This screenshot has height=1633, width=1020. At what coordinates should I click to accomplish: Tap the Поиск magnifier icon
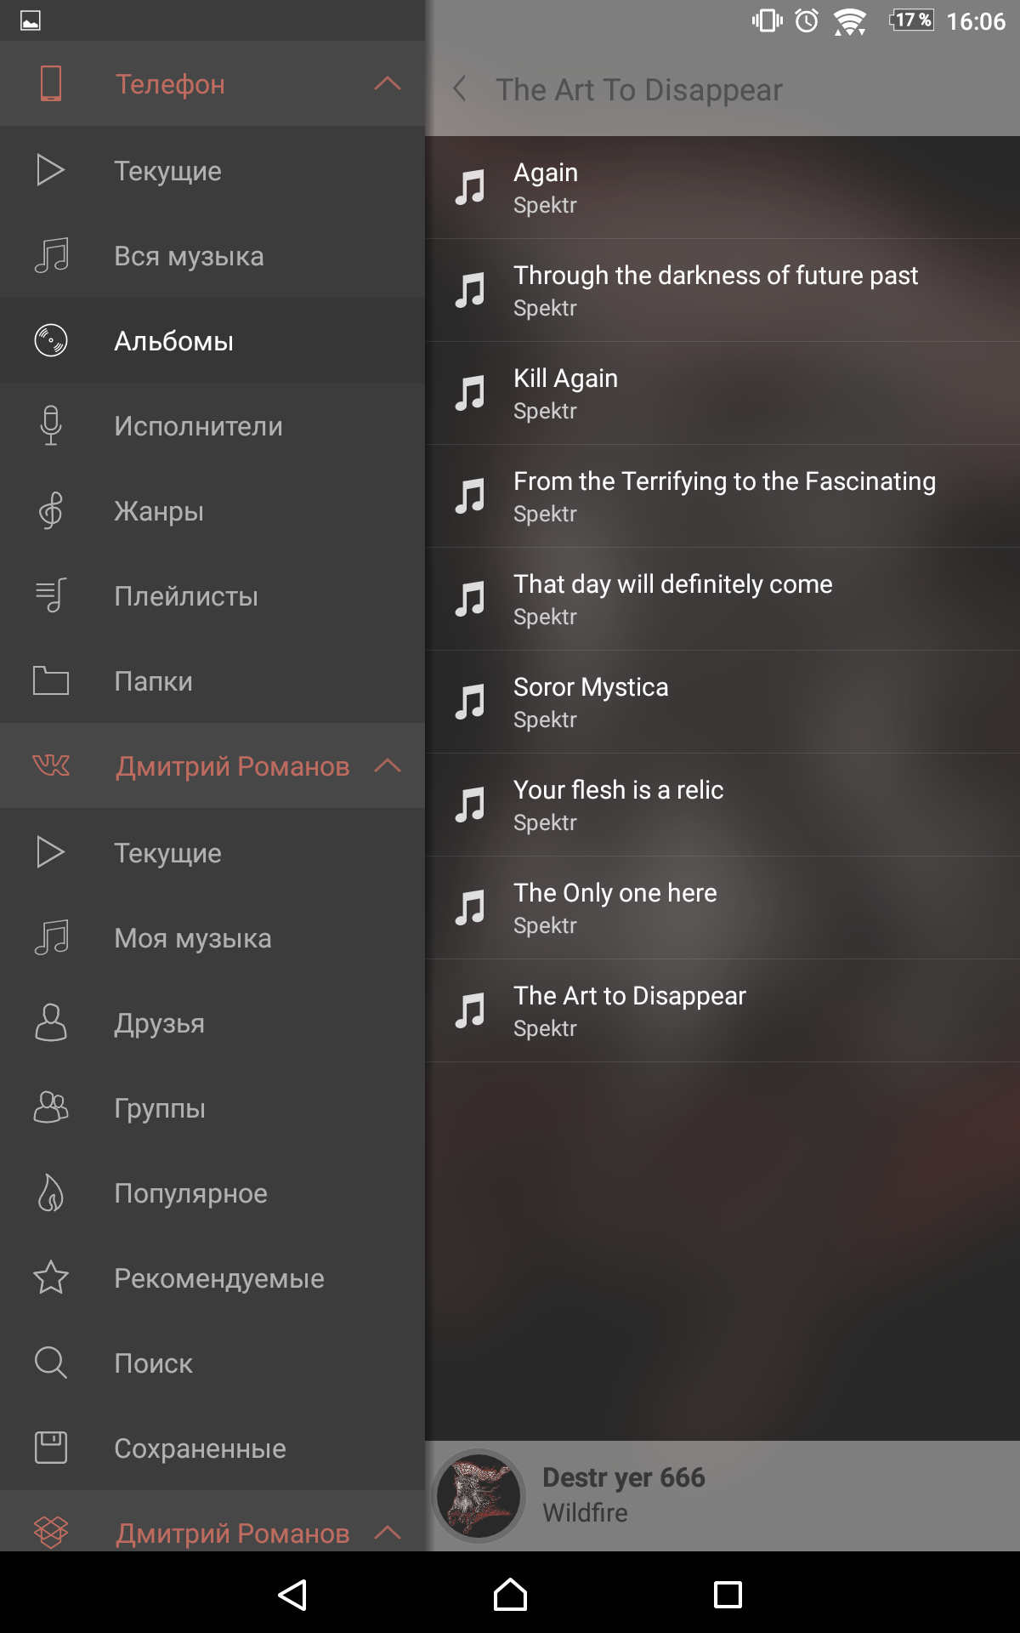(x=51, y=1363)
